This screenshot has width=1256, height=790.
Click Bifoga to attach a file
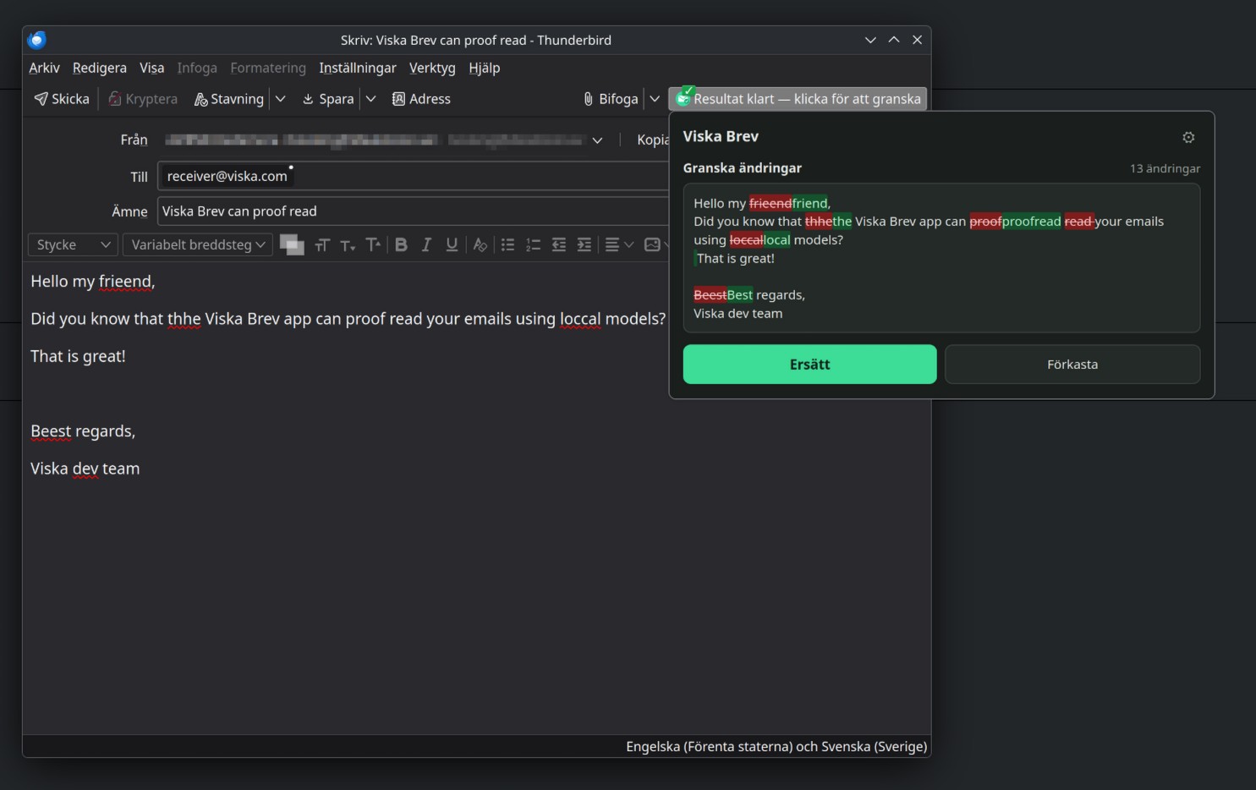pos(611,99)
